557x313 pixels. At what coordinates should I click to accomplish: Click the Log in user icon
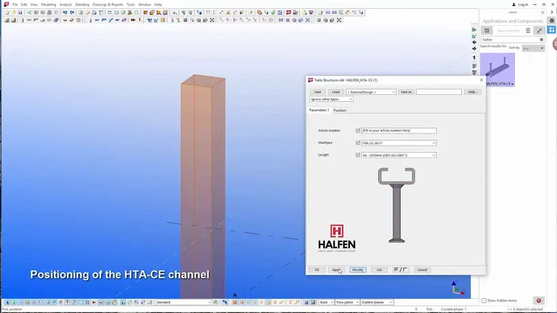point(514,5)
